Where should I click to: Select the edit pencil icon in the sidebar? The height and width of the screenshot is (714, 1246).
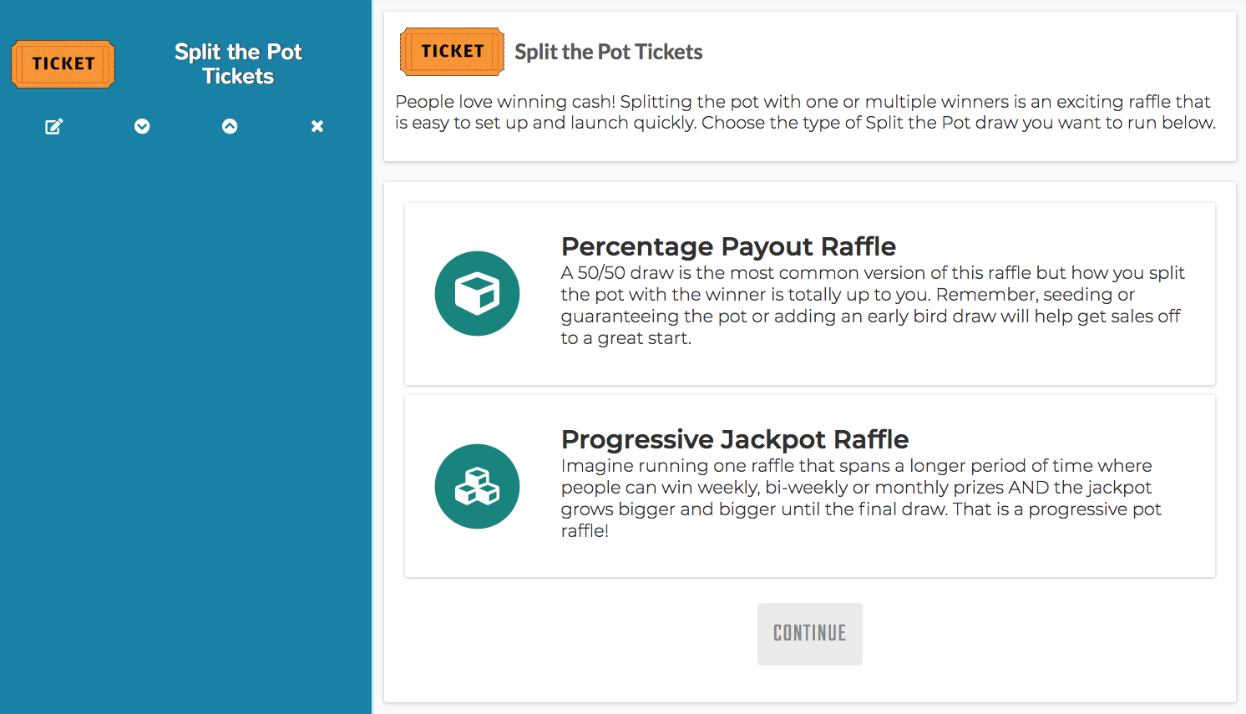[53, 126]
